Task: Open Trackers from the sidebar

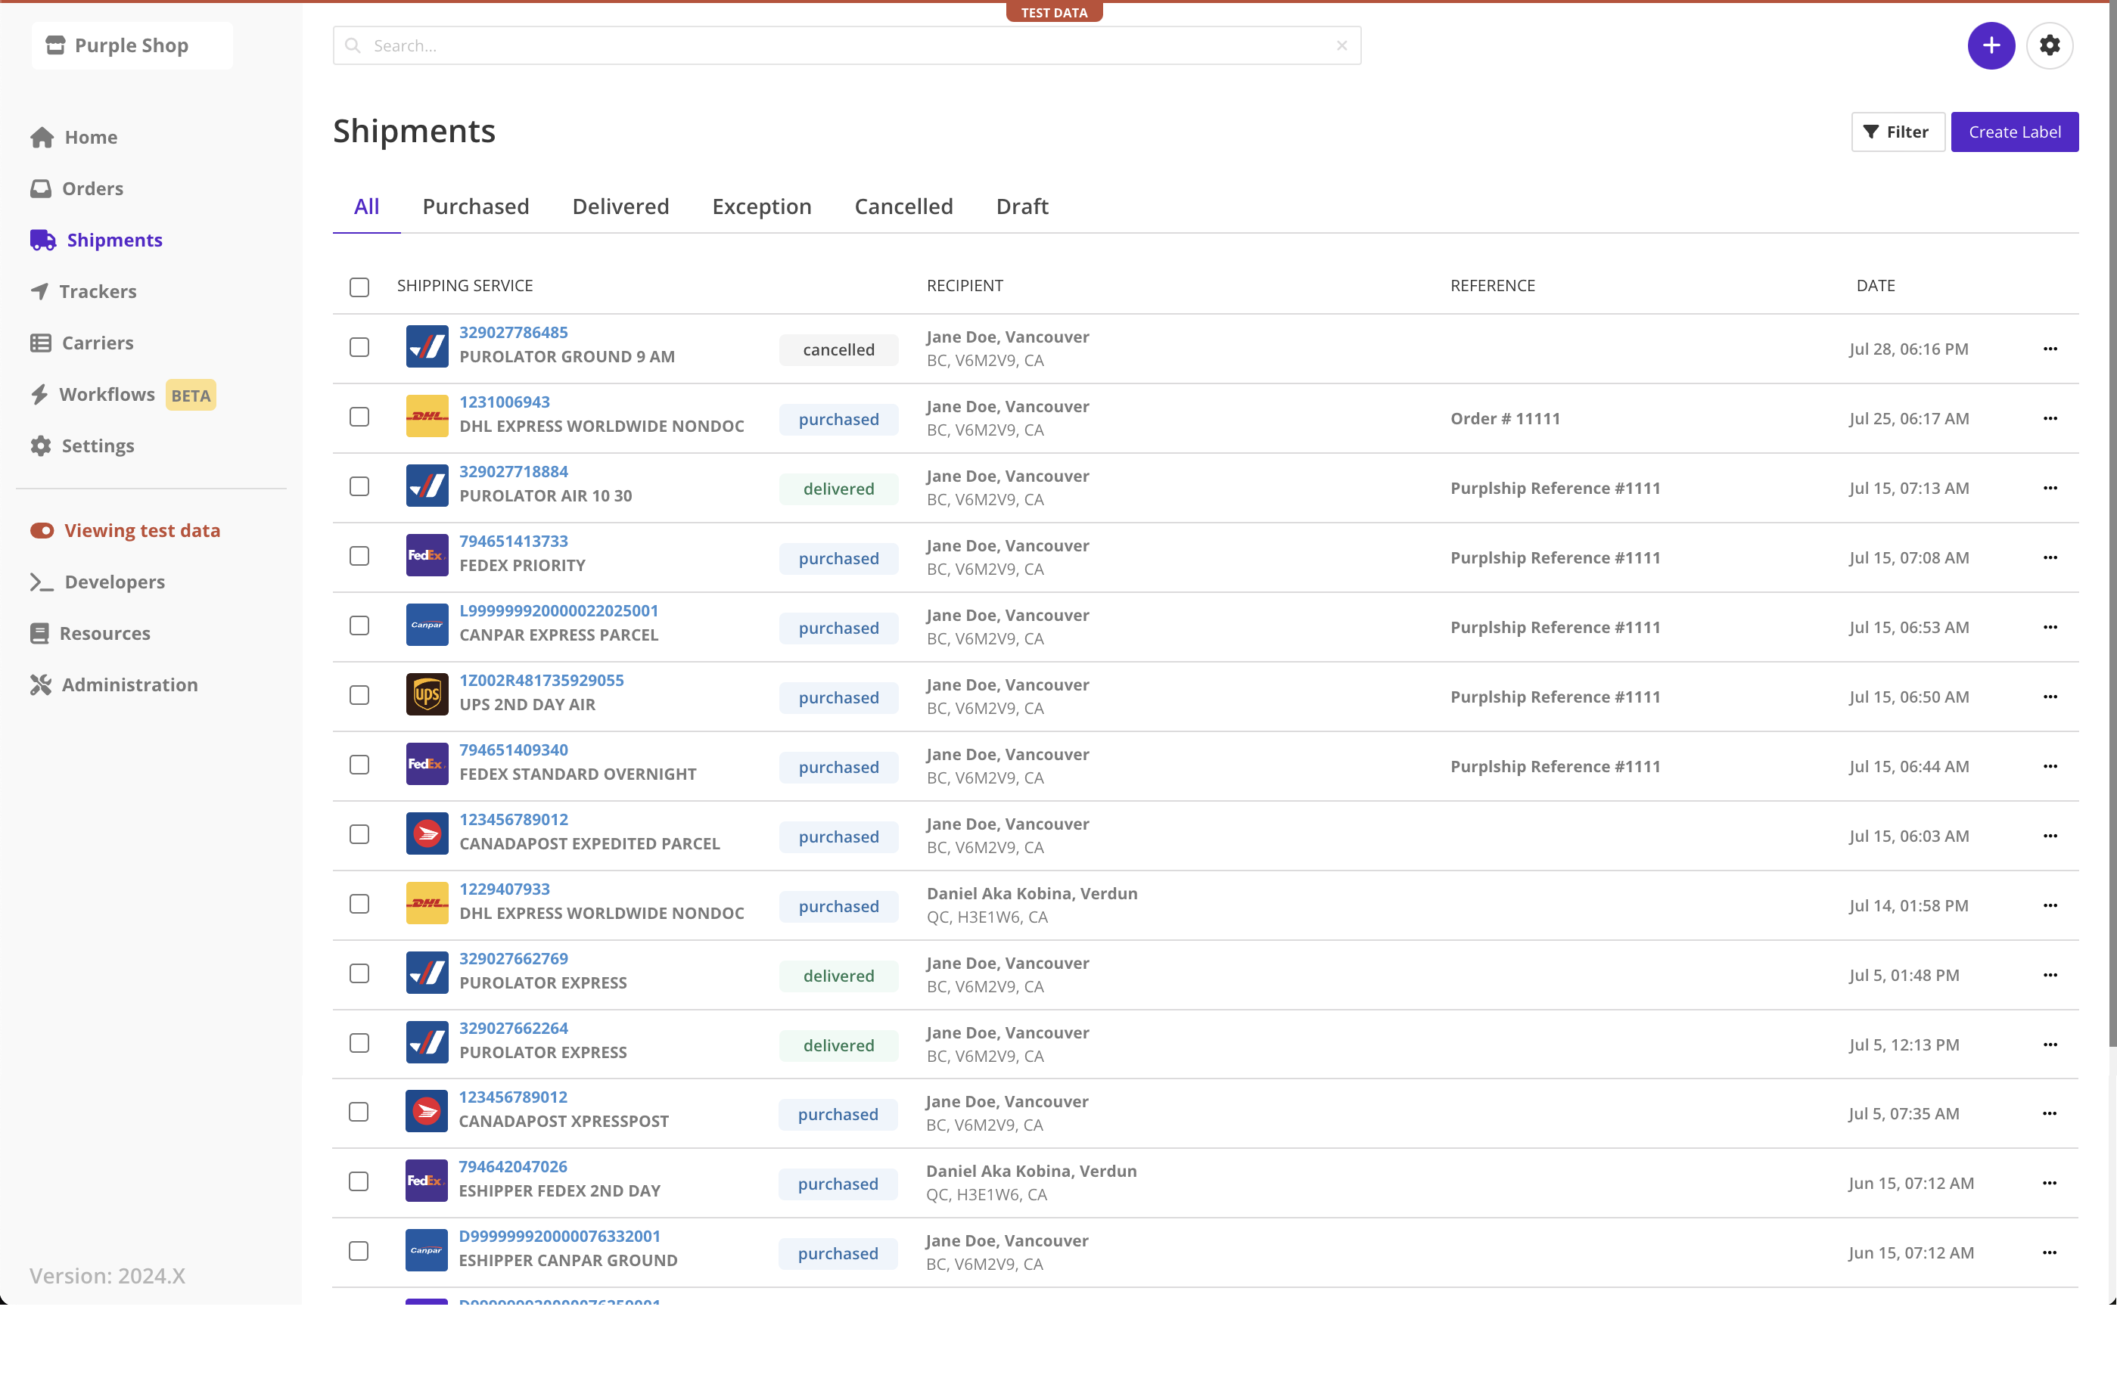Action: pyautogui.click(x=97, y=292)
